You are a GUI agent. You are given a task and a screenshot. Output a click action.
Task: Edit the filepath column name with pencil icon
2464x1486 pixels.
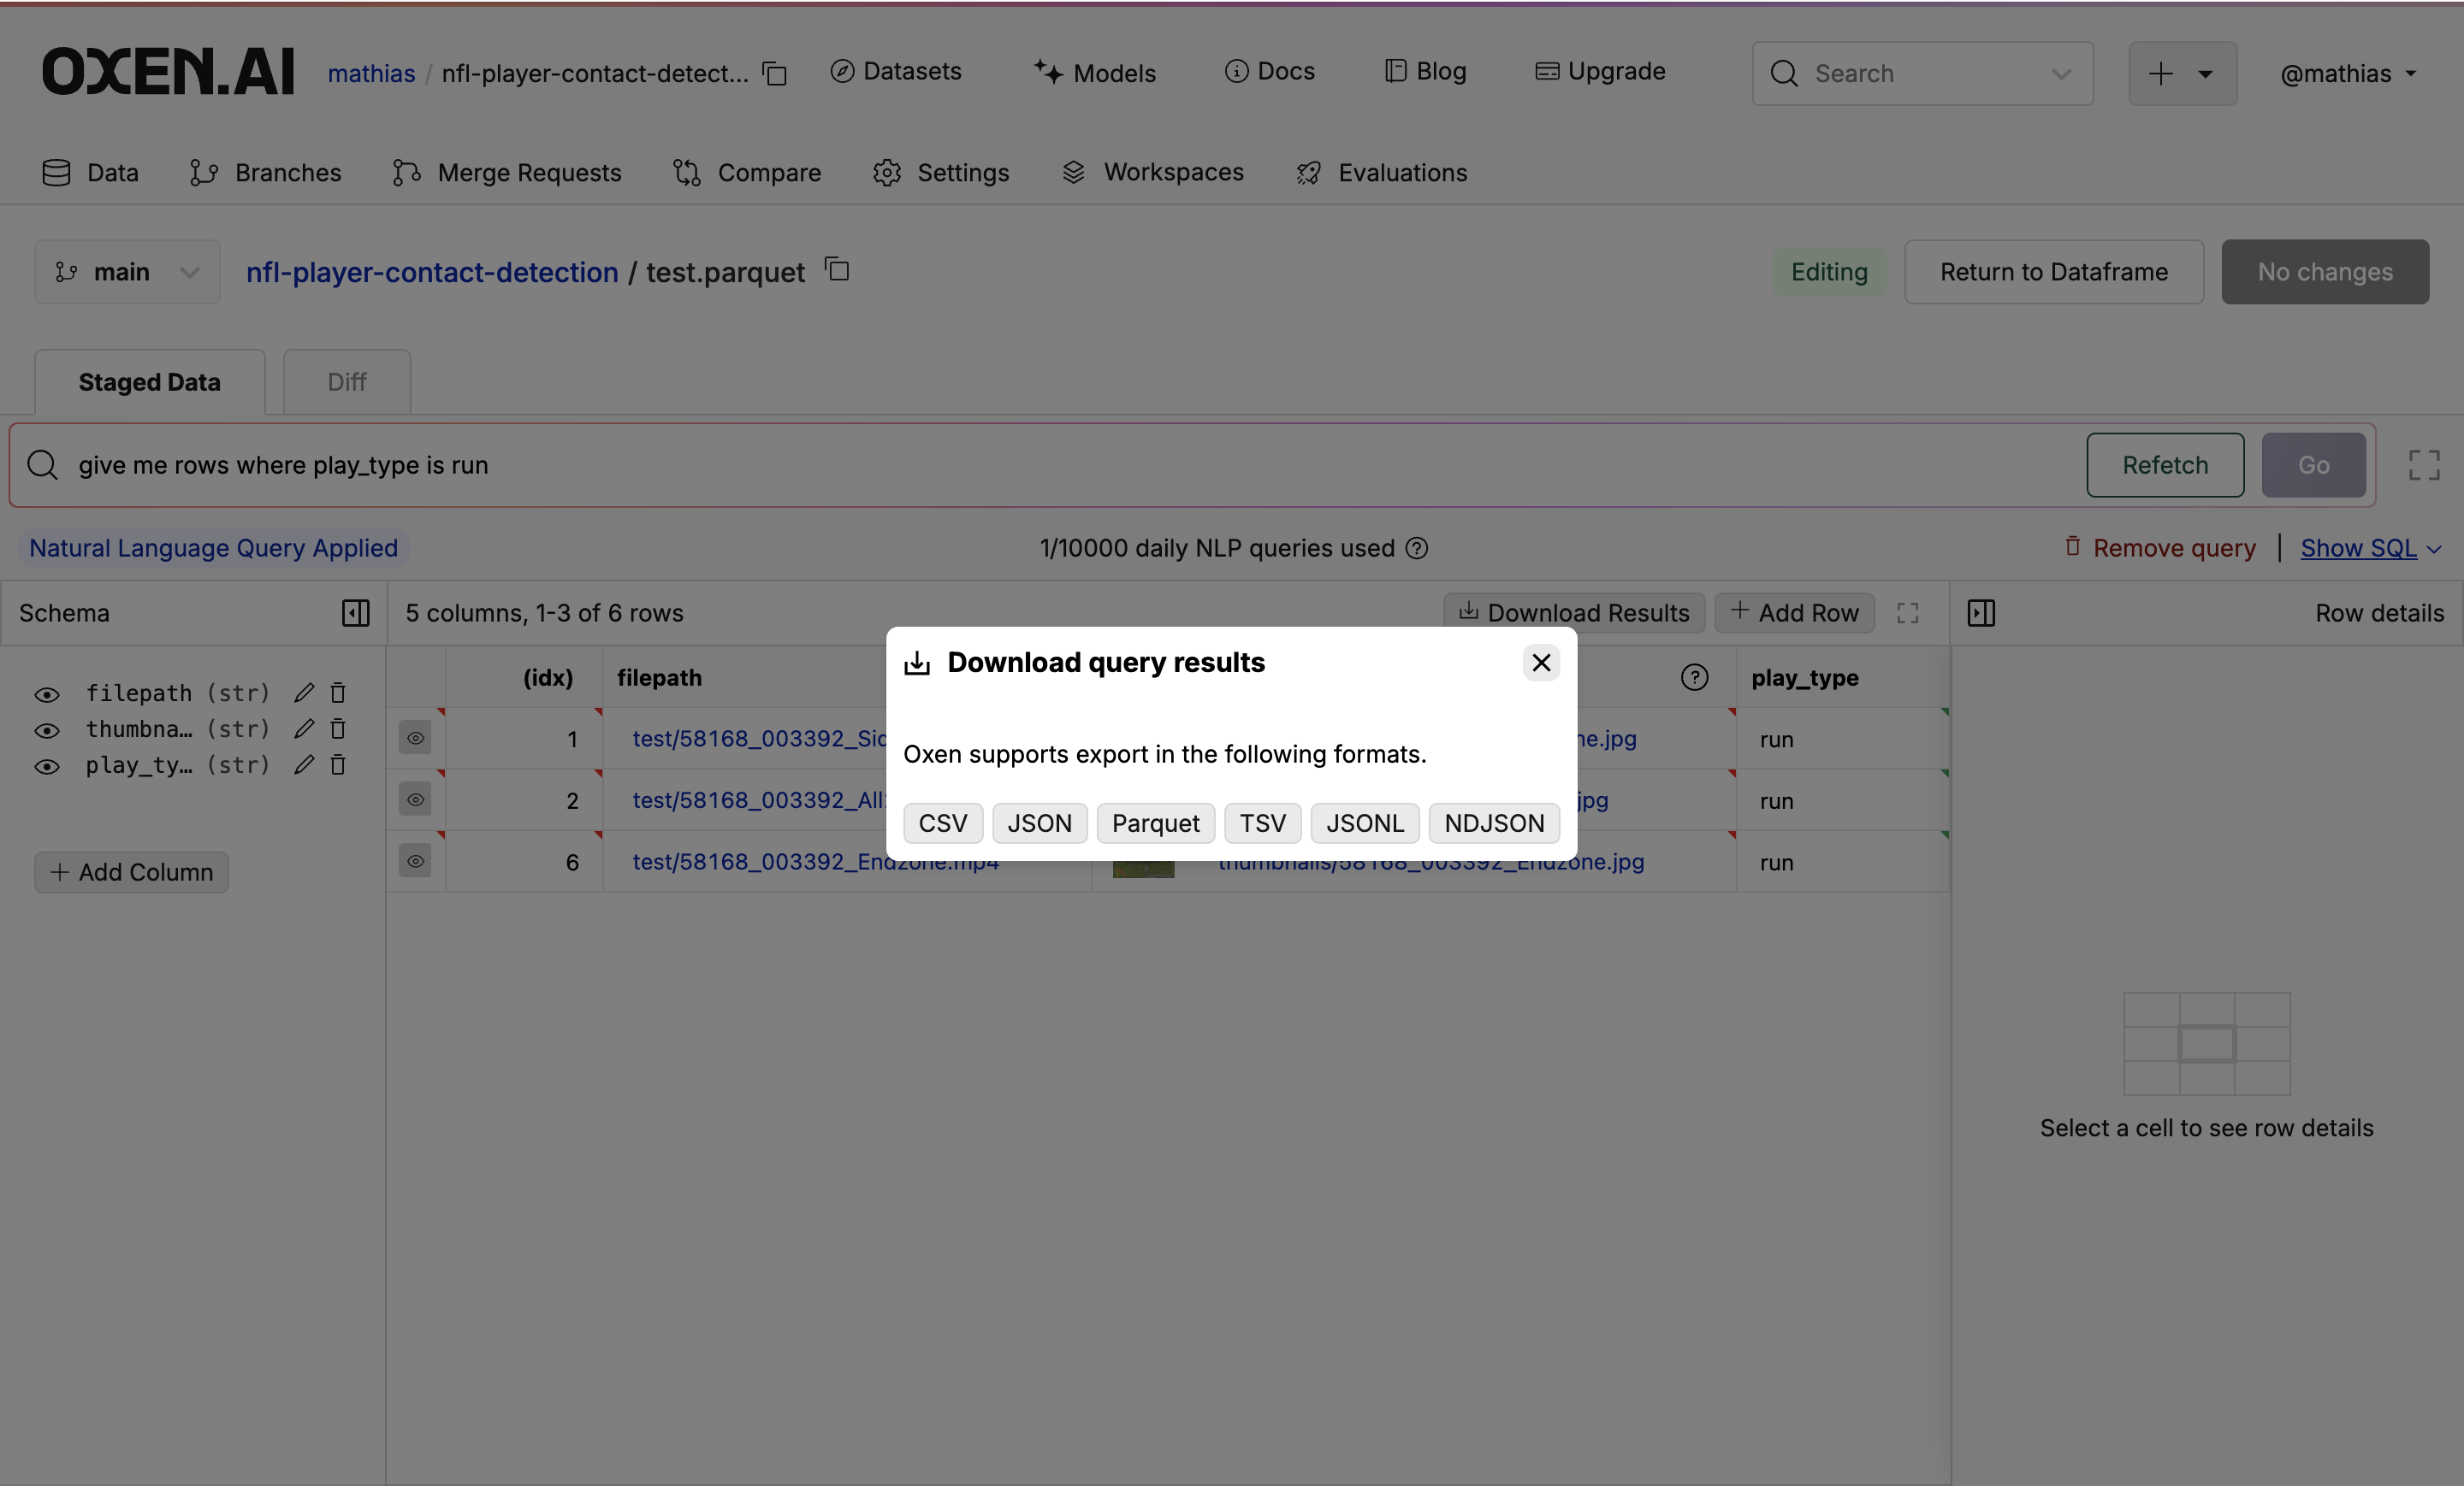pyautogui.click(x=304, y=693)
